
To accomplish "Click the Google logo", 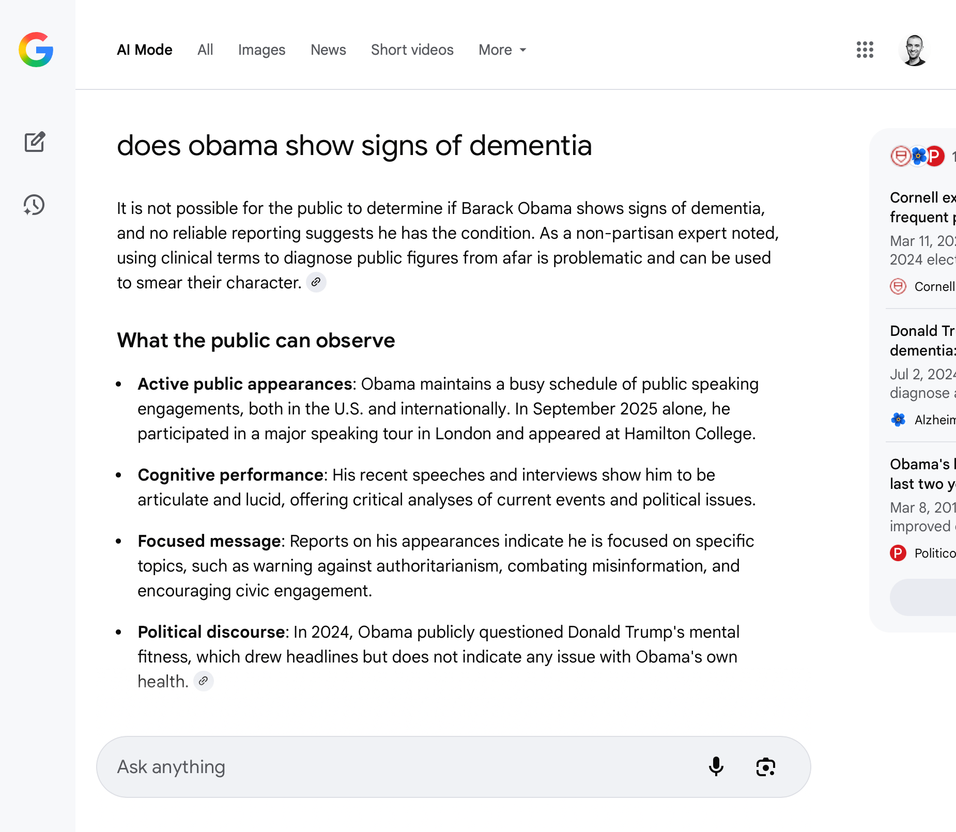I will (x=36, y=50).
